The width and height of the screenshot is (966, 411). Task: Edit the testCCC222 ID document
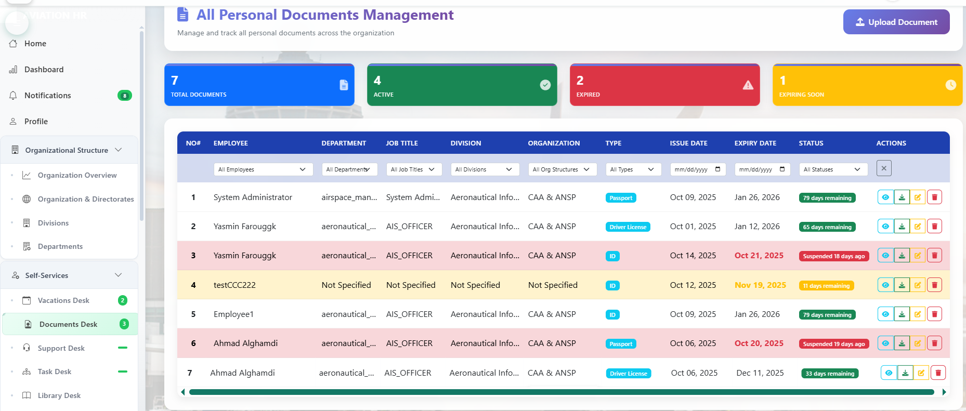[918, 285]
